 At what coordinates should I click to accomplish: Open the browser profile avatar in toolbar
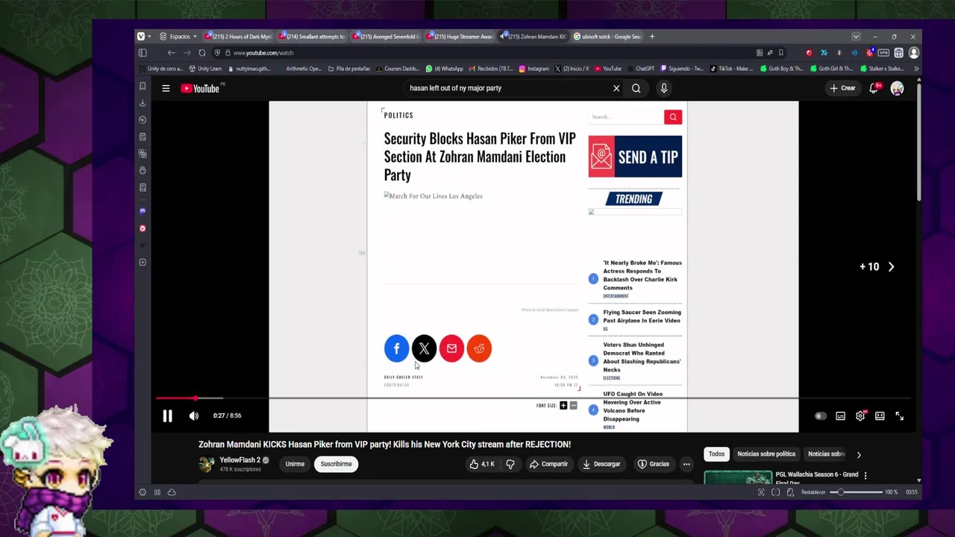tap(914, 53)
